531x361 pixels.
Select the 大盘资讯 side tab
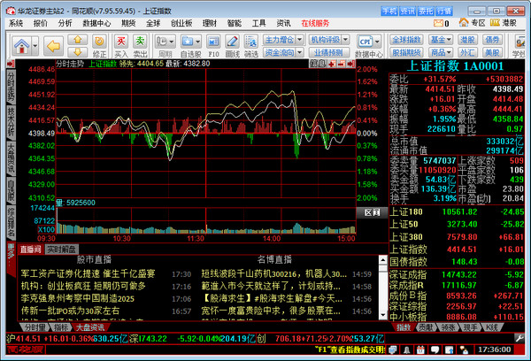point(11,158)
